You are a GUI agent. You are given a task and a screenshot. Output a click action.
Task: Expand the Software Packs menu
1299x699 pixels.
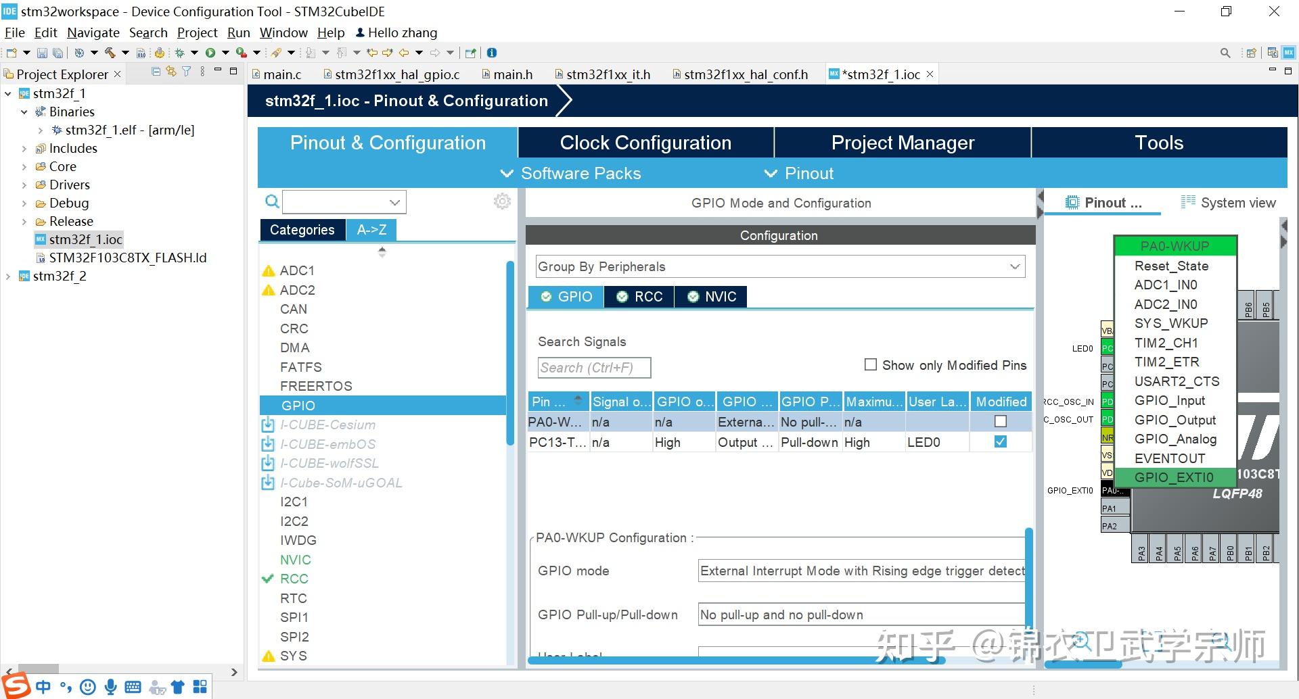pyautogui.click(x=570, y=173)
